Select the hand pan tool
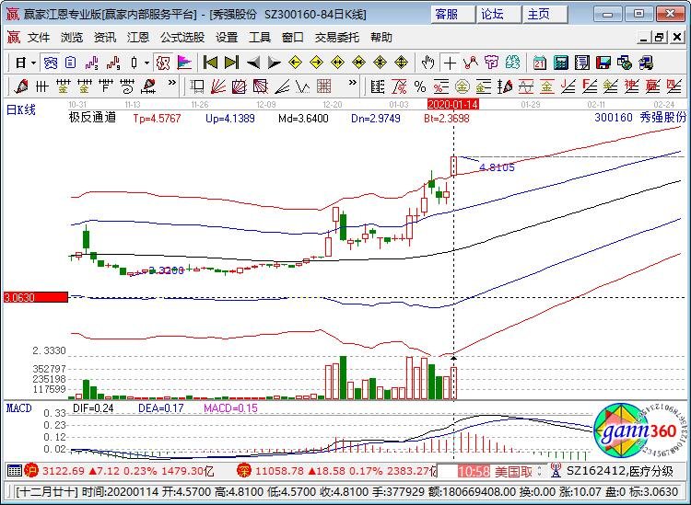This screenshot has width=691, height=505. click(x=427, y=63)
